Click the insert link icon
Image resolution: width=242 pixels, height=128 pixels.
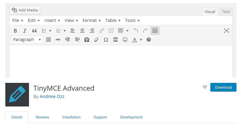click(101, 31)
